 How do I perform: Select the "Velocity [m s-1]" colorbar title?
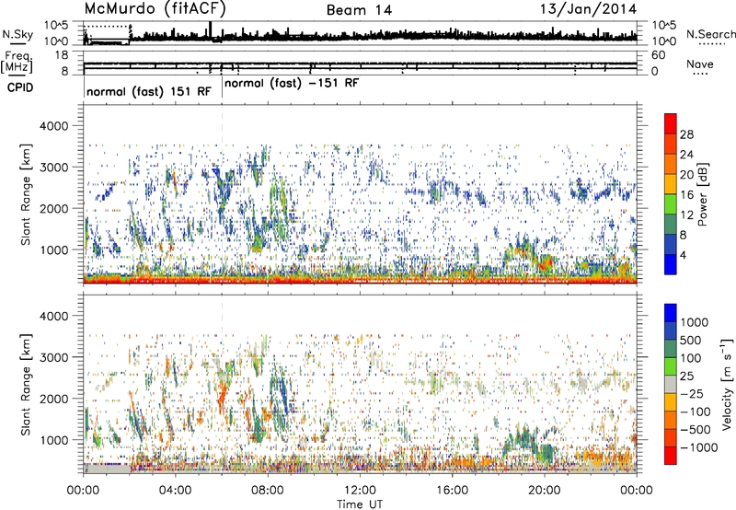pos(727,384)
